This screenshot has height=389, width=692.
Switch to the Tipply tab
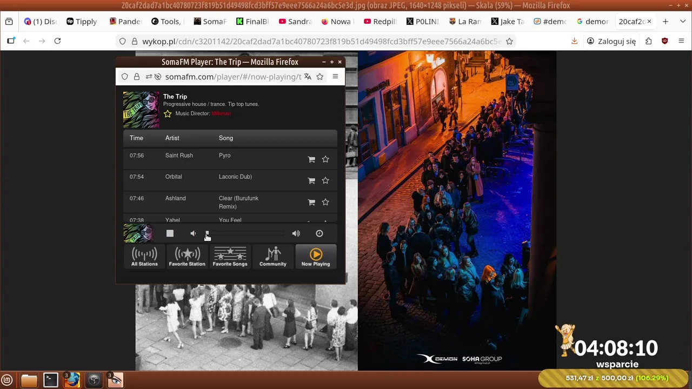(82, 22)
